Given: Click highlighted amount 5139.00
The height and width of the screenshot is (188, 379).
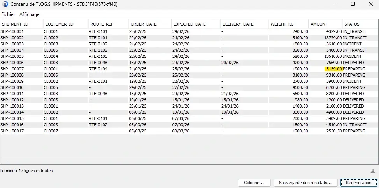Looking at the screenshot, I should pyautogui.click(x=333, y=69).
